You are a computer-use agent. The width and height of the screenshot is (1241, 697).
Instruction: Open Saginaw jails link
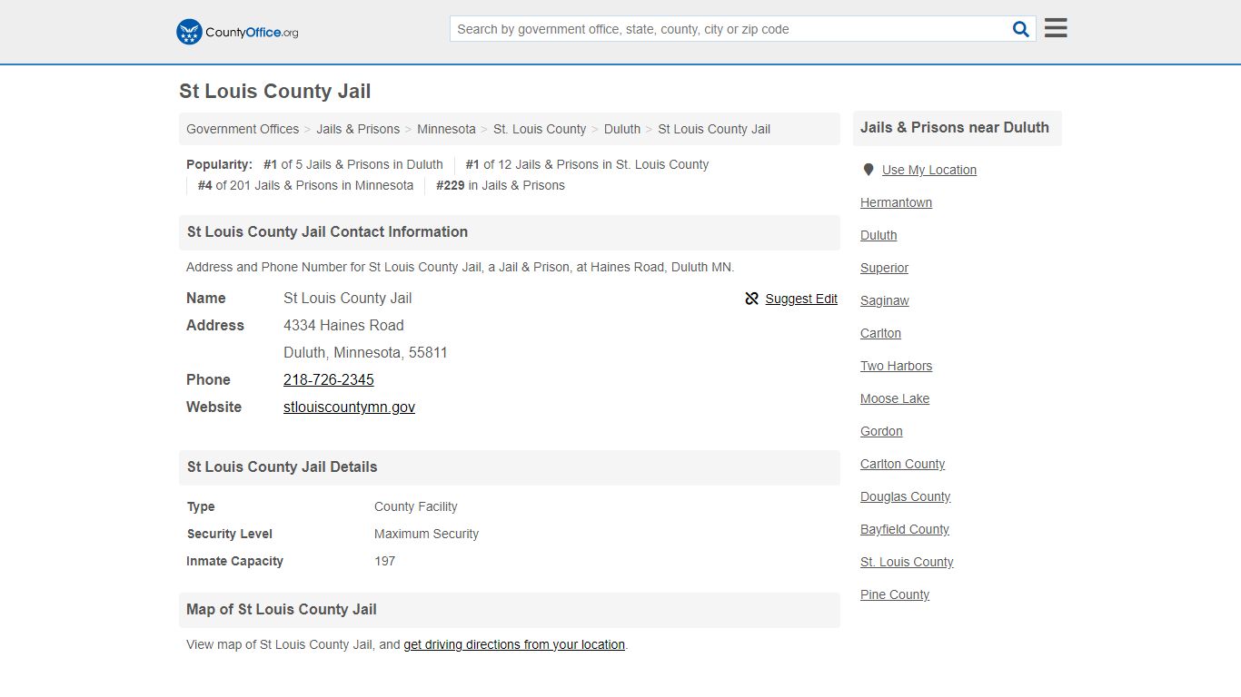click(x=885, y=300)
